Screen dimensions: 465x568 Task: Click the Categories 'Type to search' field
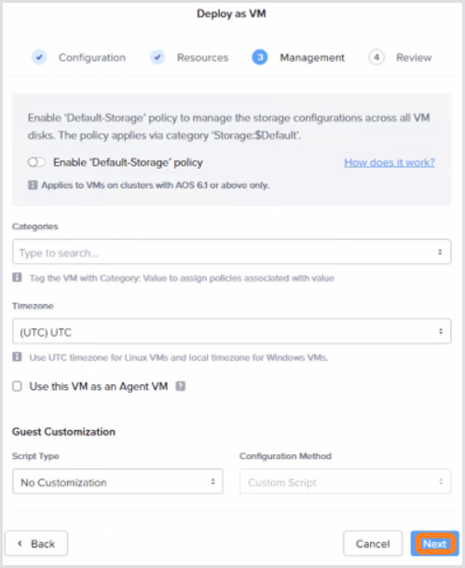pos(232,252)
